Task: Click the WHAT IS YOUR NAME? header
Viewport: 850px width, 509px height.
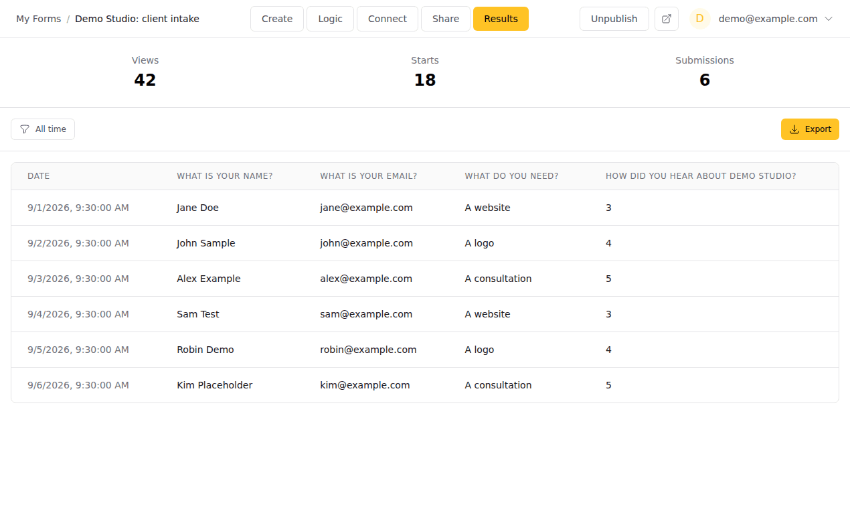Action: coord(225,176)
